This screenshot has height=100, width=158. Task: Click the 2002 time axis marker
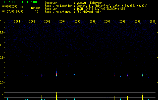point(32,21)
